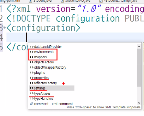Click the proposal list scrollbar thumb
The height and width of the screenshot is (116, 144).
click(x=139, y=67)
